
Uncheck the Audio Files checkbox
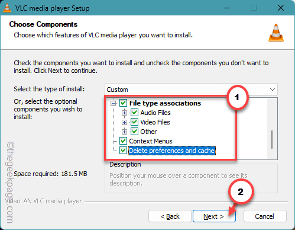pos(135,113)
